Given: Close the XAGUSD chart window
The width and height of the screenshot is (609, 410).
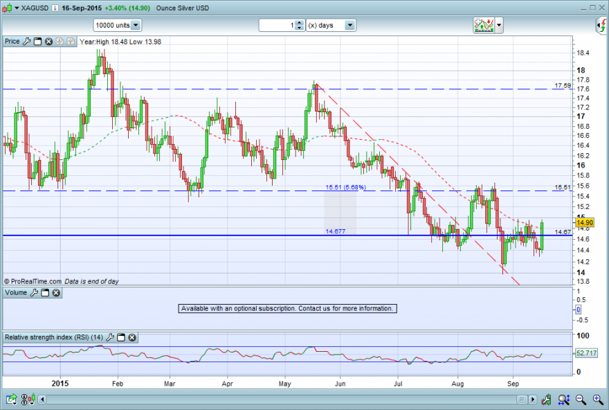Looking at the screenshot, I should click(x=601, y=8).
